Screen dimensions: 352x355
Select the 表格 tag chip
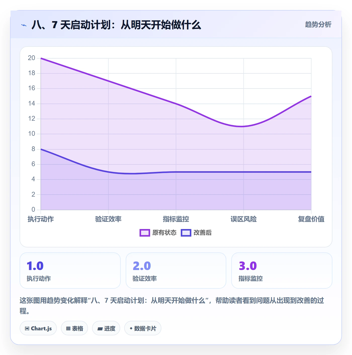tap(74, 328)
